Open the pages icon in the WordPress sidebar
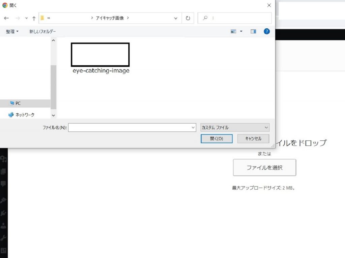Image resolution: width=345 pixels, height=258 pixels. (3, 171)
